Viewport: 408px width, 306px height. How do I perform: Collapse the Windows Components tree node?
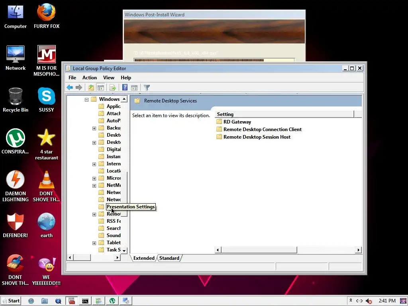pyautogui.click(x=86, y=100)
